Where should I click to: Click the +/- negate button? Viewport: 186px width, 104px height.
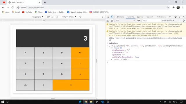[80, 53]
